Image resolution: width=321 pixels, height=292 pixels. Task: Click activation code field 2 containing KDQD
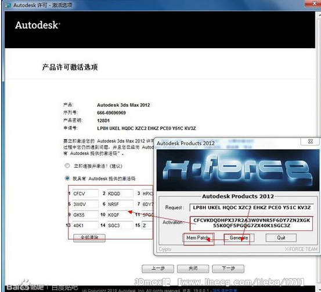[120, 193]
